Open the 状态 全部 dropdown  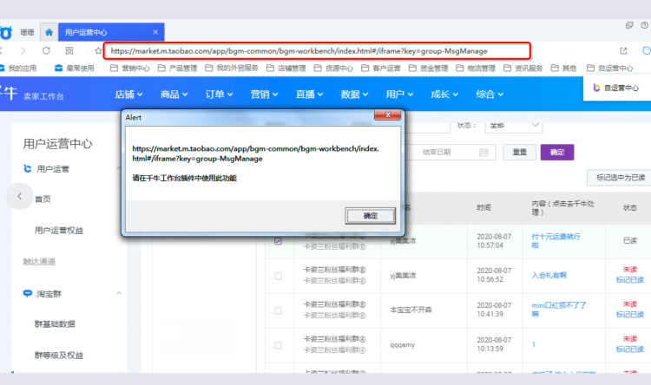(514, 125)
